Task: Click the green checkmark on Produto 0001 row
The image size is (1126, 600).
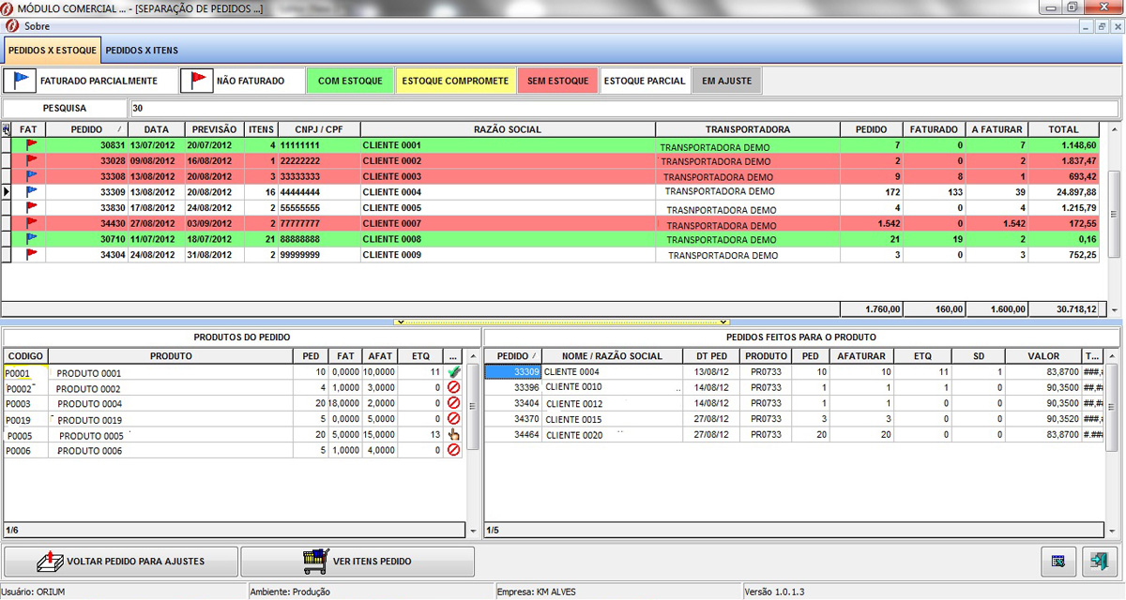Action: click(454, 372)
